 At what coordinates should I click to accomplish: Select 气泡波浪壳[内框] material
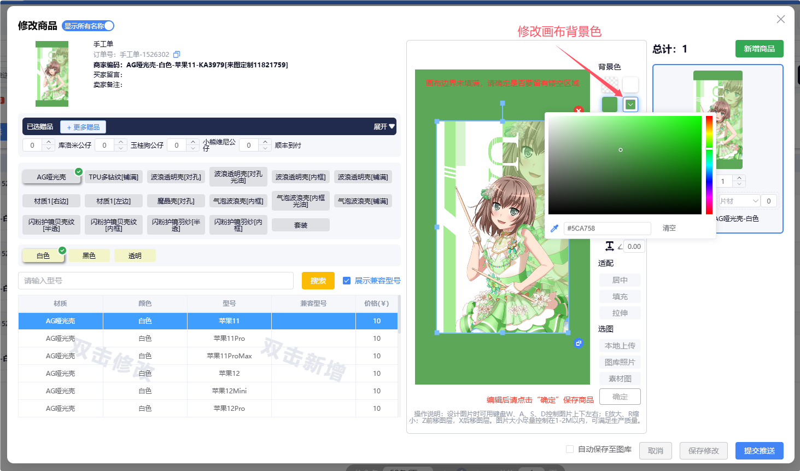(238, 201)
